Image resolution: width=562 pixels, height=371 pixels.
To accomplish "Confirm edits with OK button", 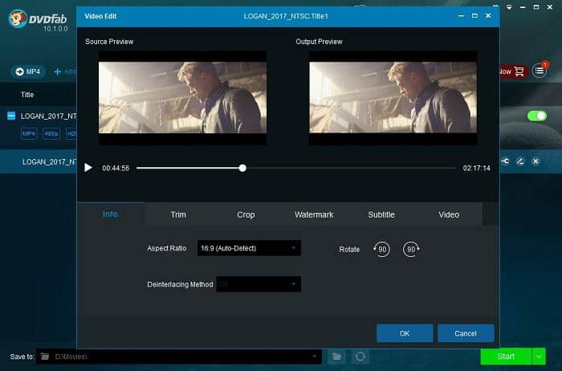I will tap(405, 333).
